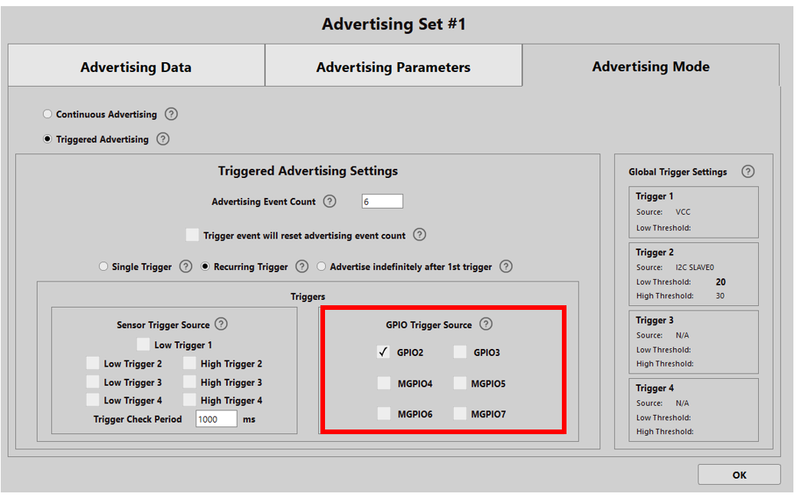Click Global Trigger Settings help icon
Screen dimensions: 798x497
[x=748, y=172]
